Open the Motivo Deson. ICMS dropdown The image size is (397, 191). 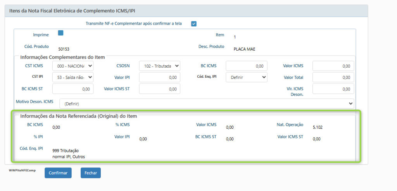pos(206,103)
